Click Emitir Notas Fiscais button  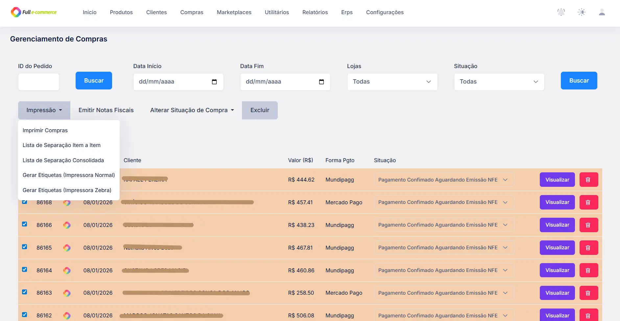pos(106,110)
